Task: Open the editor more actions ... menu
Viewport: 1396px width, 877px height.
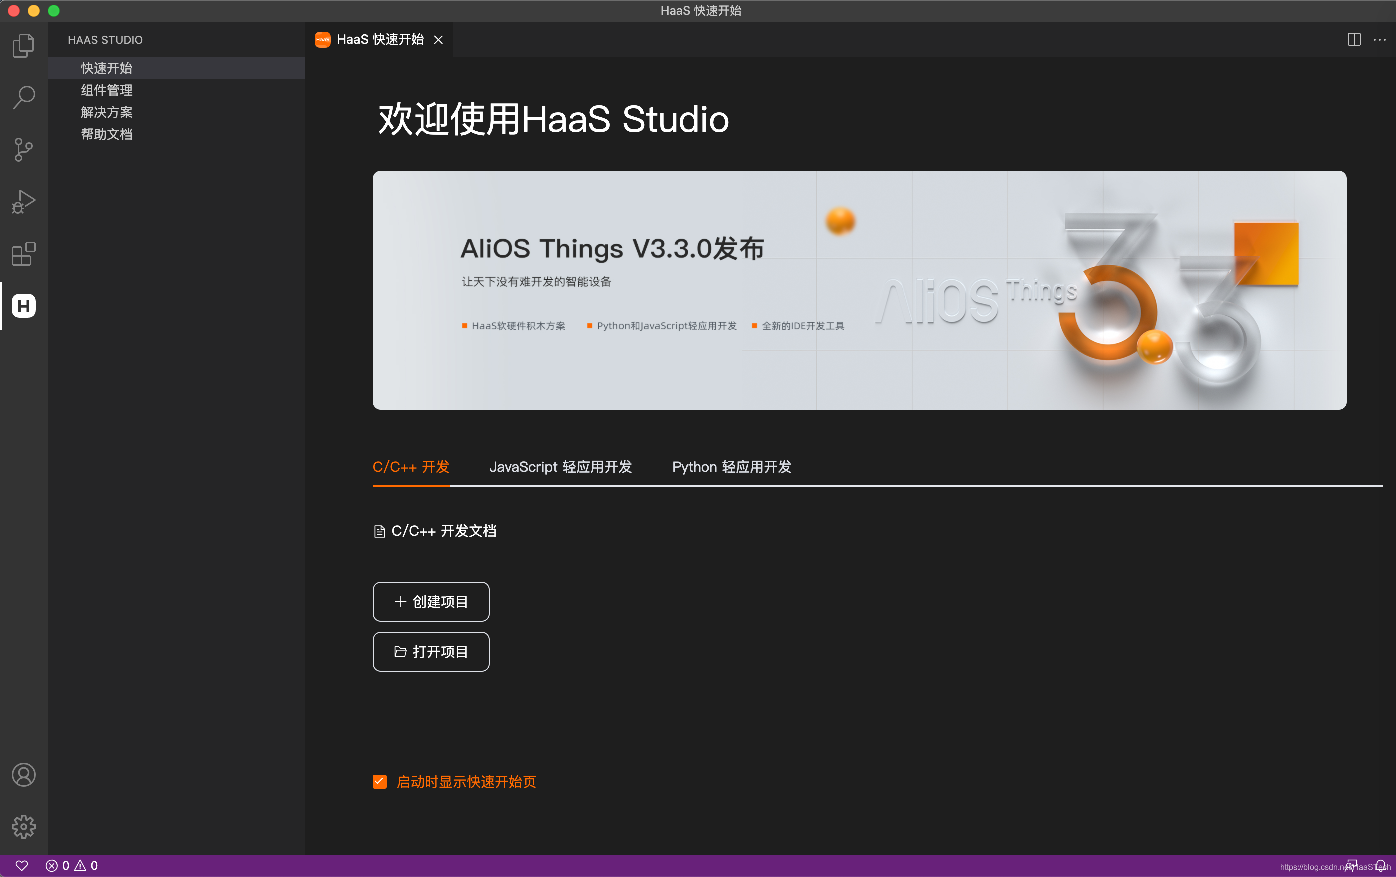Action: [1379, 39]
